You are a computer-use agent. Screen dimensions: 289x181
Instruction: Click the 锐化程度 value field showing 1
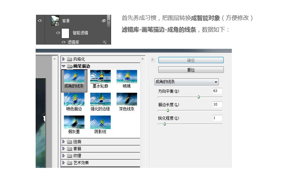click(217, 118)
